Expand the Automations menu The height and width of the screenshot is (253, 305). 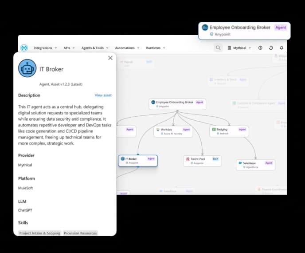pos(127,48)
